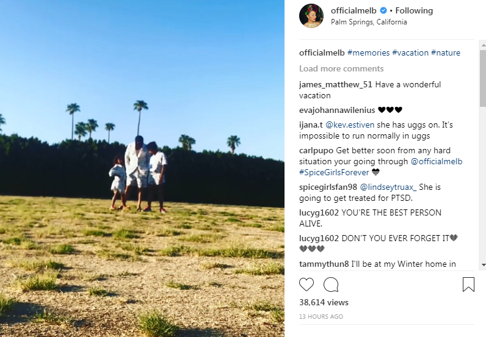Open commenter james_matthew_51 profile
This screenshot has height=337, width=486.
click(336, 85)
